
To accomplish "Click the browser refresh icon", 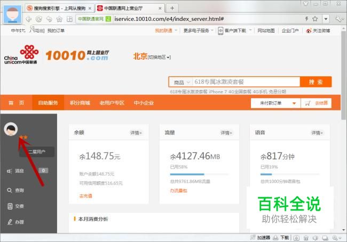I will [x=39, y=19].
